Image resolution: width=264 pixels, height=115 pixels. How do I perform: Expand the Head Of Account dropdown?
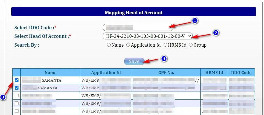[x=148, y=36]
